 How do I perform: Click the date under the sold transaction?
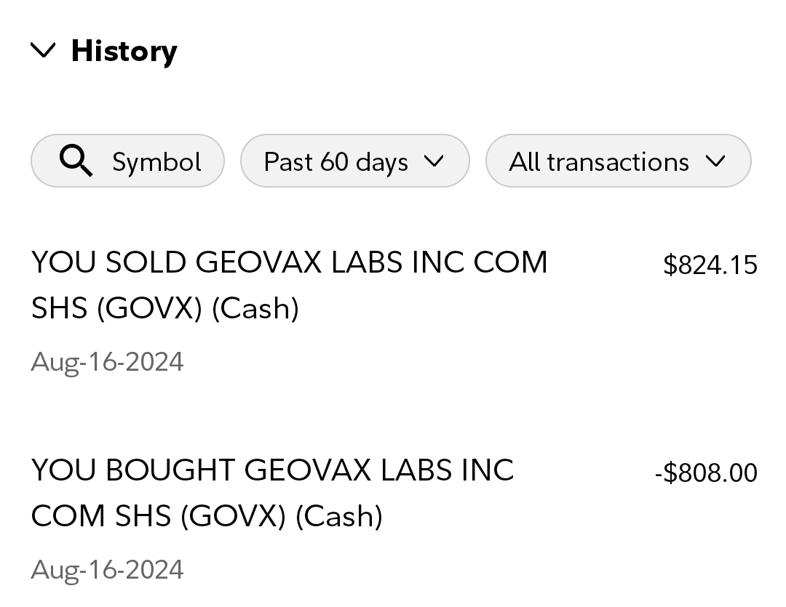tap(107, 361)
